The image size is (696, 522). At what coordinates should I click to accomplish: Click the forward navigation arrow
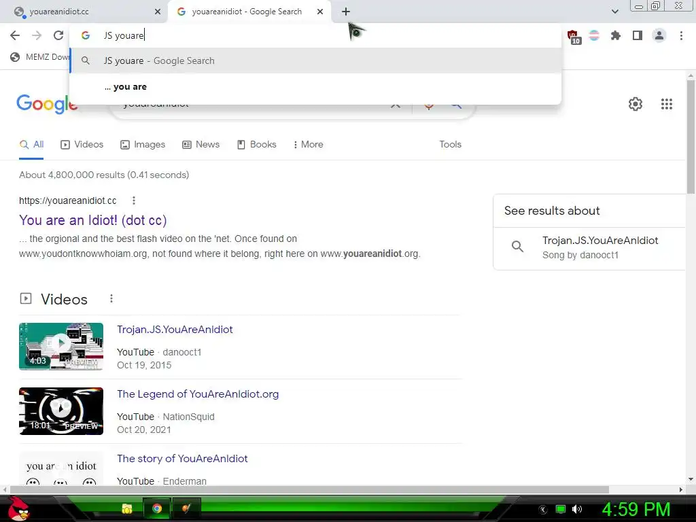pos(37,35)
